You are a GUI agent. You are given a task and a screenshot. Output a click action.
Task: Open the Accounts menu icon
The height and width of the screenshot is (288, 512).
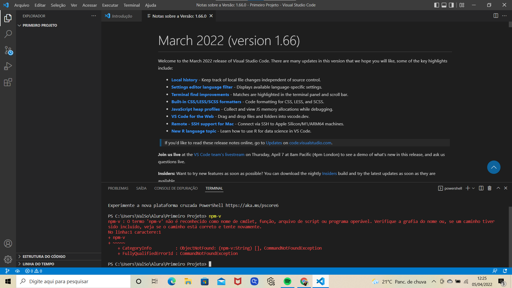tap(8, 243)
